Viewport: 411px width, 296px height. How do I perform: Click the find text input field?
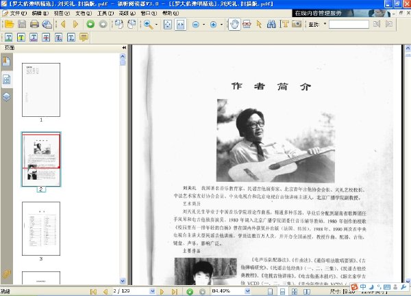[x=349, y=25]
